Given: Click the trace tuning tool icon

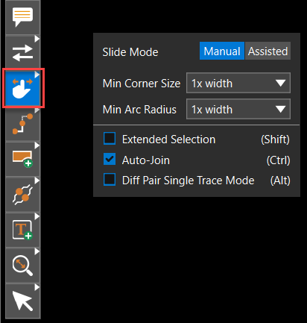Looking at the screenshot, I should pyautogui.click(x=22, y=195).
